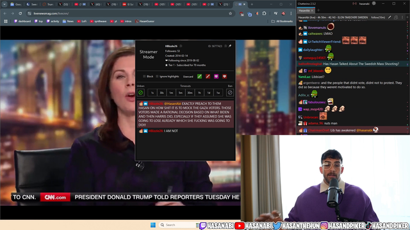Open the synthwave bookmark
Screen dimensions: 410x230
(x=98, y=21)
